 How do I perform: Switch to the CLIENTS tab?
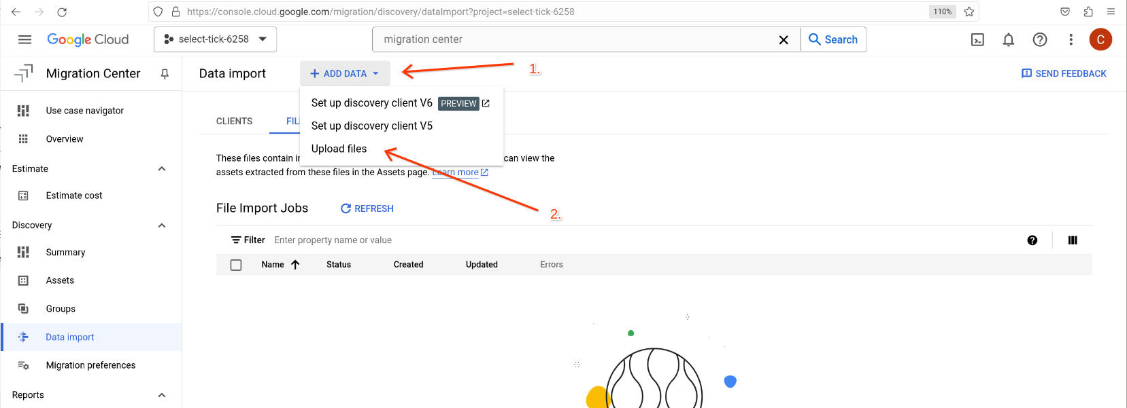point(234,121)
